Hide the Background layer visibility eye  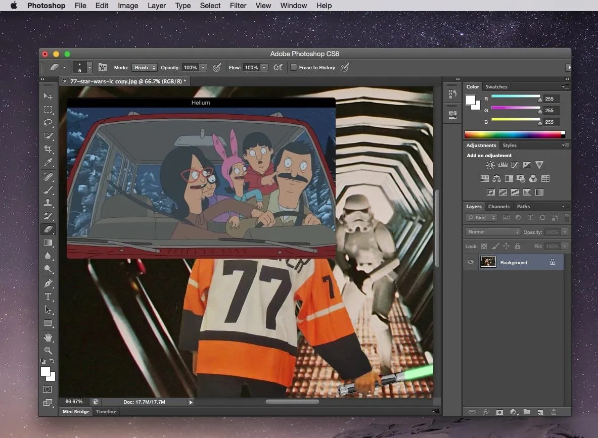(471, 262)
